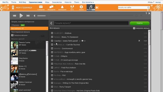The image size is (163, 92).
Task: Remove track Серебро with the X
Action: [139, 41]
